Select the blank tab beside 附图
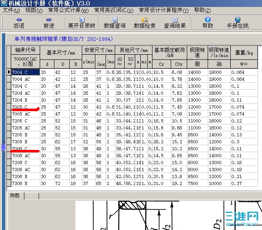Viewport: 262px width, 230px height. [x=31, y=196]
